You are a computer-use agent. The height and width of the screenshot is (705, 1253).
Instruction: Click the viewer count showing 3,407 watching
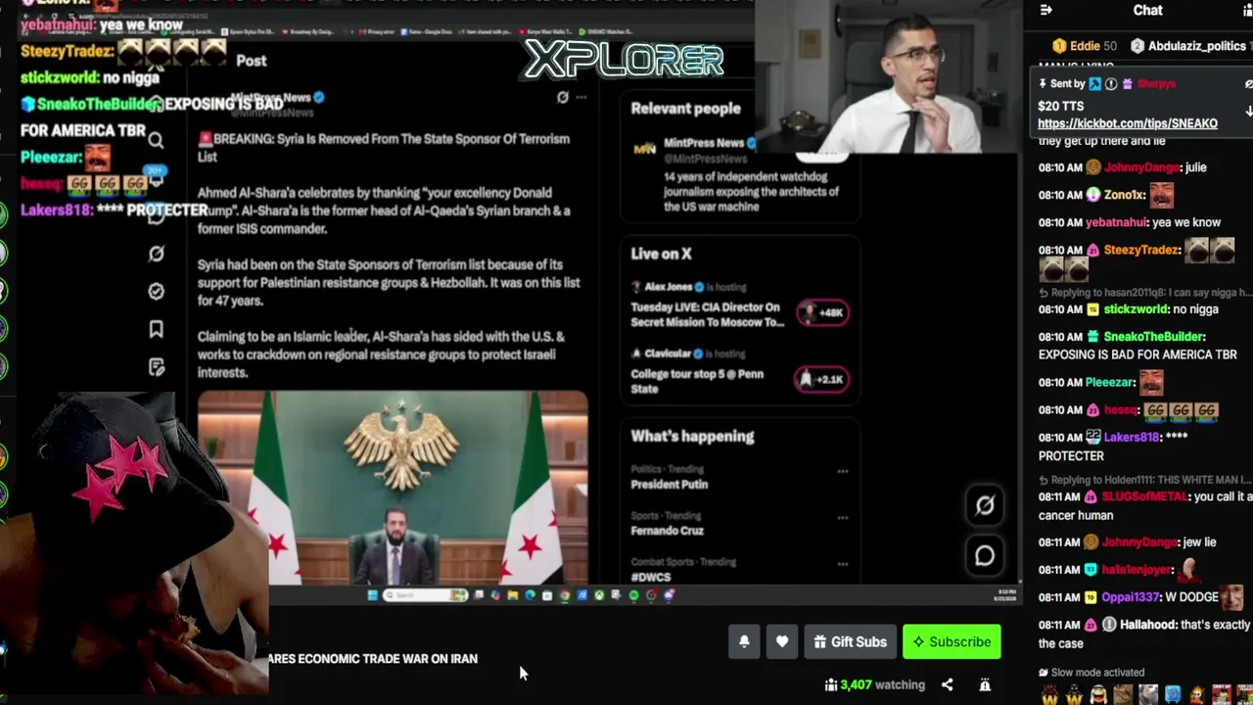click(x=874, y=684)
